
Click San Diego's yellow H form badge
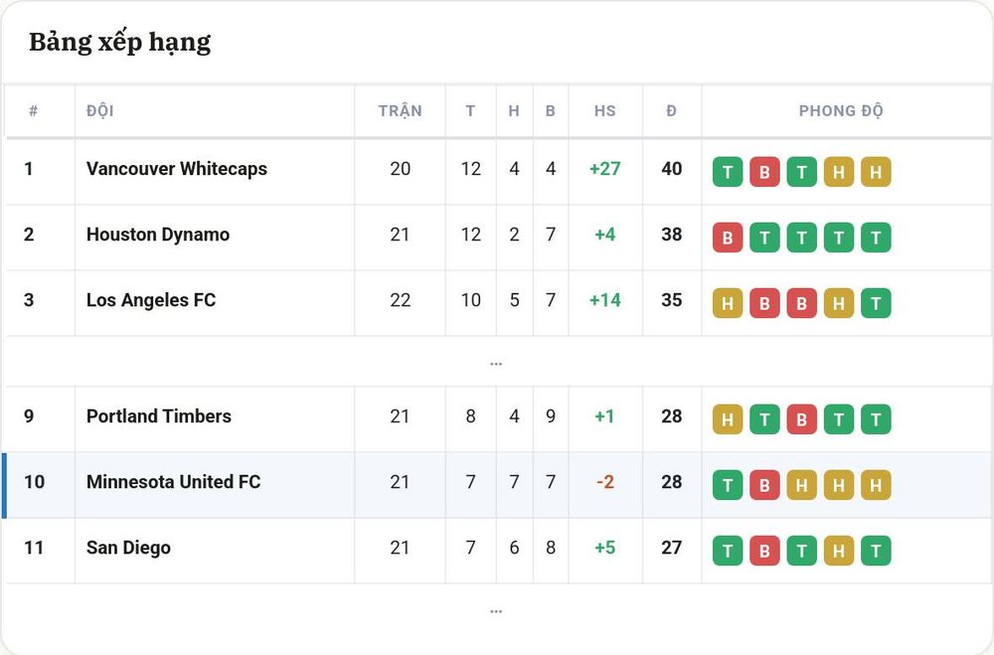click(x=839, y=551)
